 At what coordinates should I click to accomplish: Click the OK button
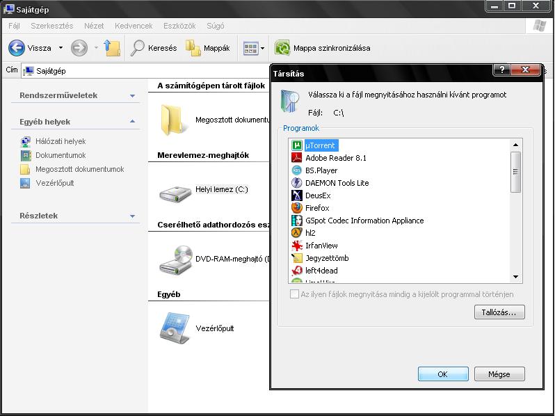tap(443, 374)
